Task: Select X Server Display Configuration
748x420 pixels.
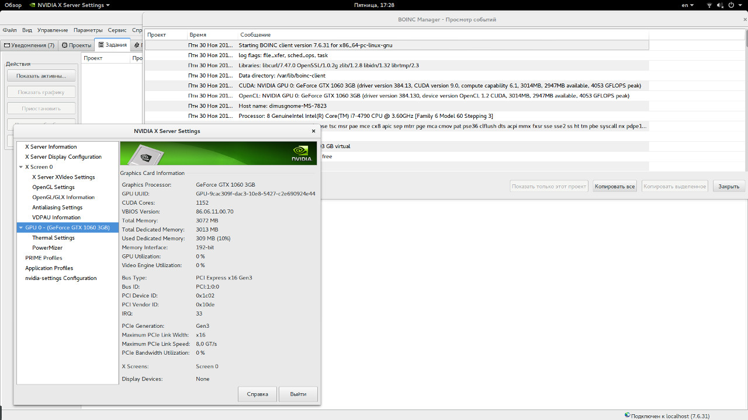Action: pos(63,157)
